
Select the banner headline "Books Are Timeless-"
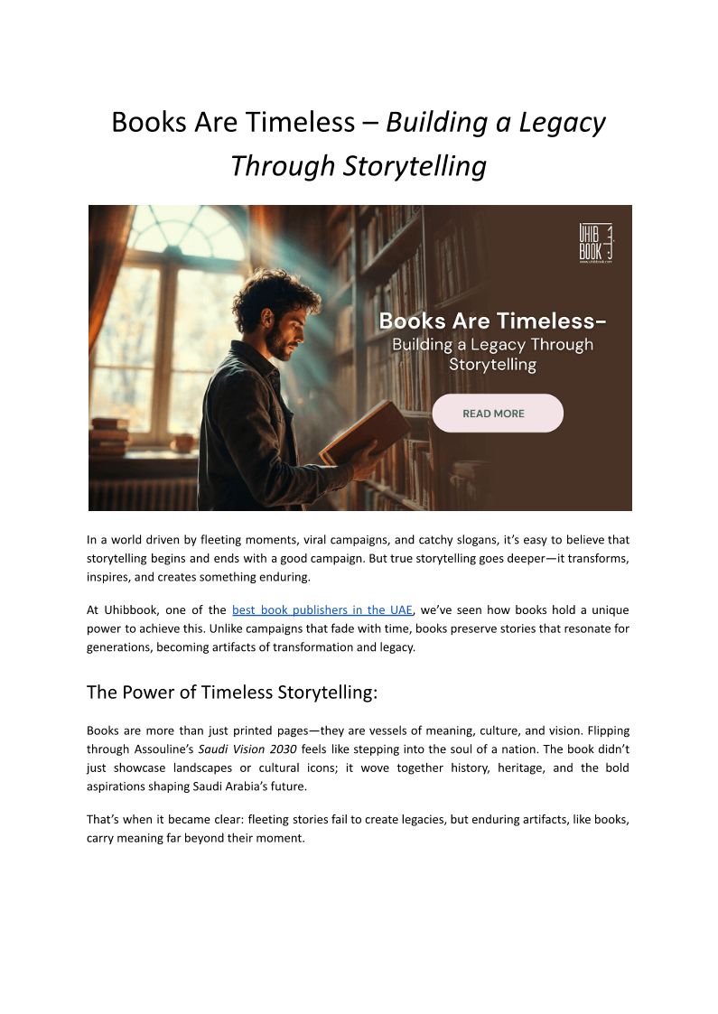tap(492, 321)
